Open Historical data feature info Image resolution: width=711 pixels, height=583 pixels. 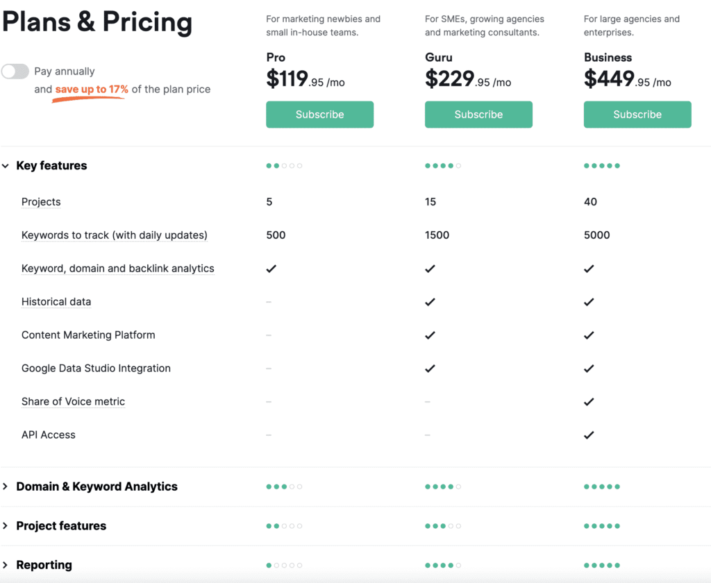click(x=56, y=301)
